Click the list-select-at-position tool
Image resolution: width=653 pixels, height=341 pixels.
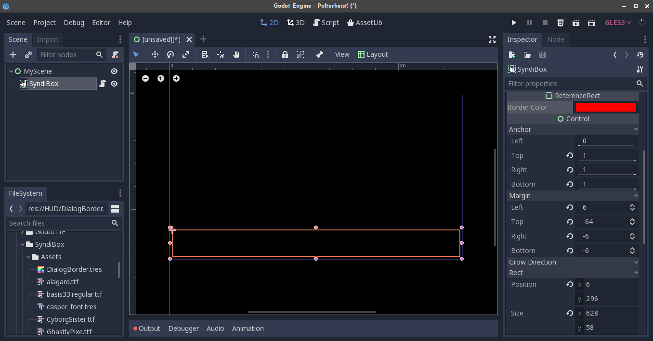[205, 54]
